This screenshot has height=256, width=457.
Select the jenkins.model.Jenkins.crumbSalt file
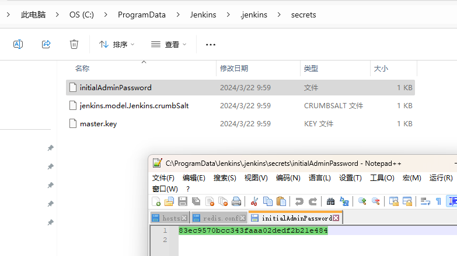[x=240, y=105]
